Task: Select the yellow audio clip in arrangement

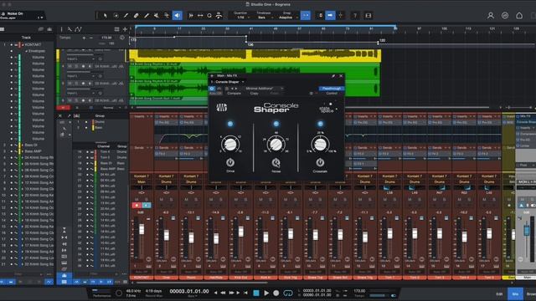Action: coord(255,55)
